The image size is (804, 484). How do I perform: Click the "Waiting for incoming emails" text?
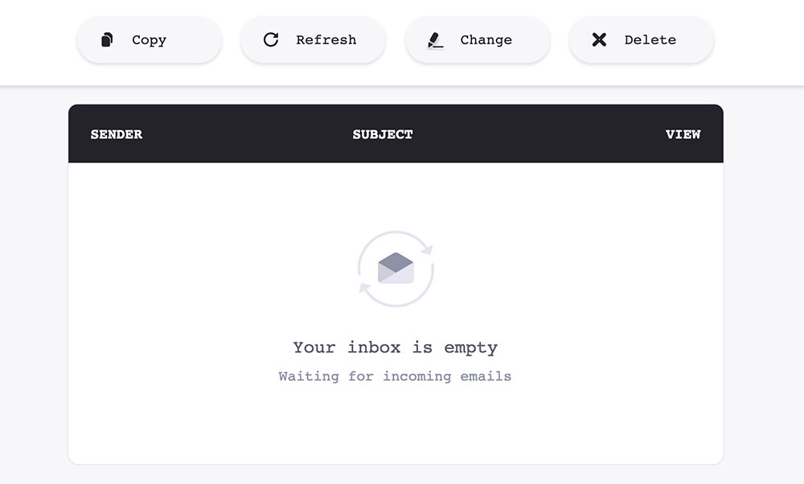pos(395,376)
